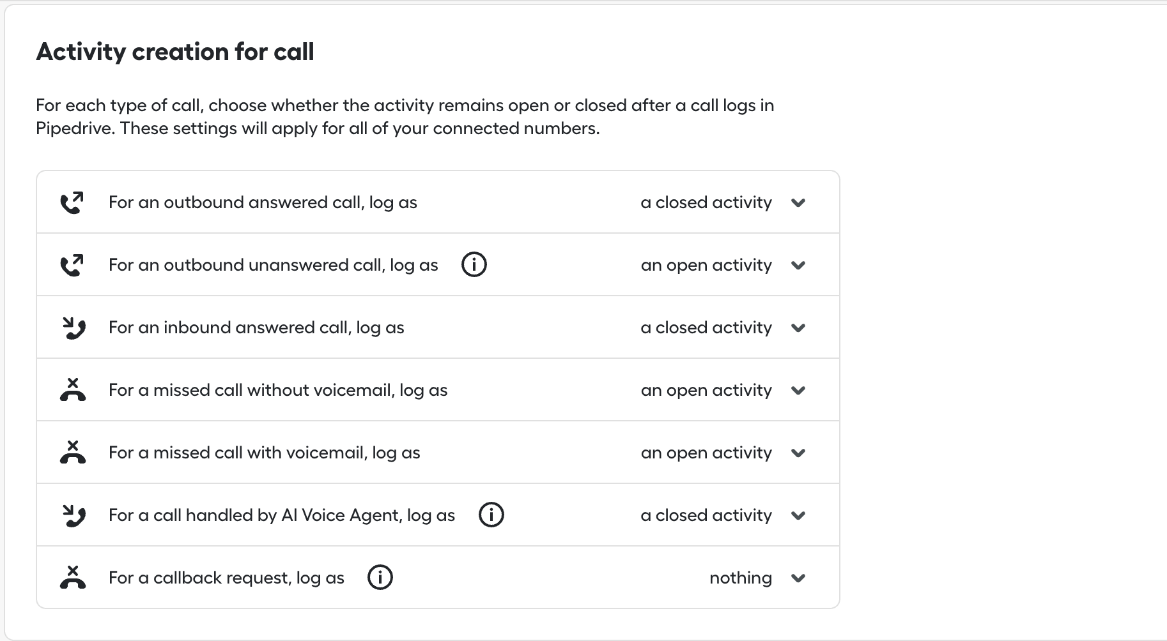Open the callback request 'nothing' dropdown
The image size is (1167, 641).
click(x=757, y=578)
